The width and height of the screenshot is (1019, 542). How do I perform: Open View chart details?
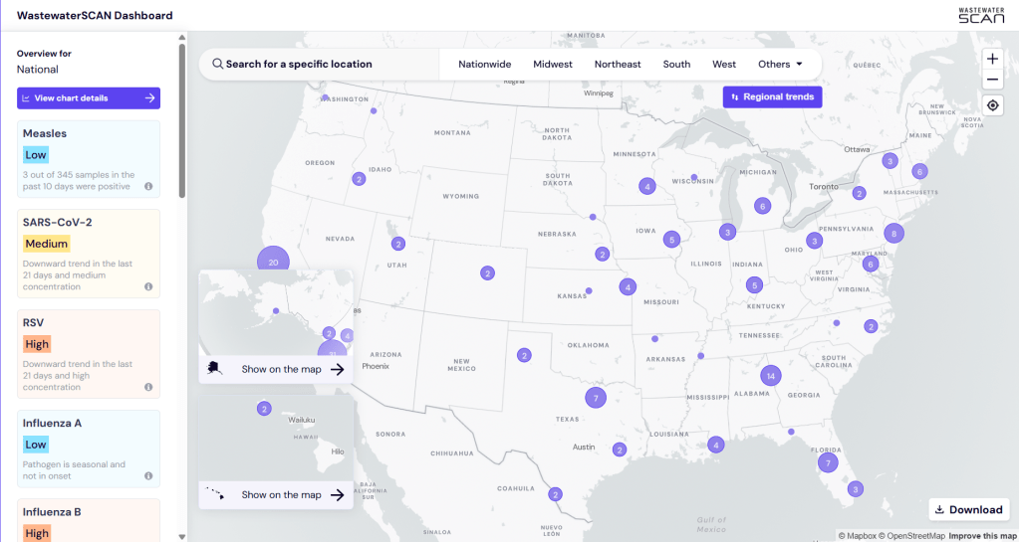89,98
